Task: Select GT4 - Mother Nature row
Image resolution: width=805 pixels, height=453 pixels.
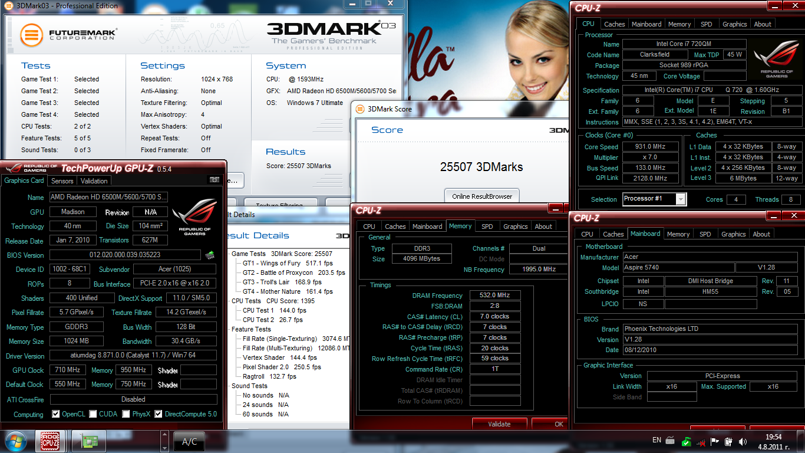Action: tap(288, 291)
